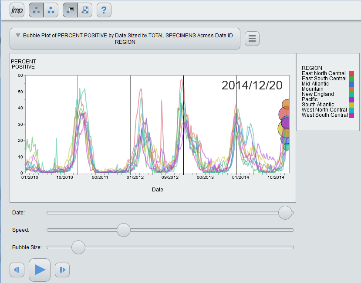Click the Pacific purple legend swatch
The height and width of the screenshot is (283, 361).
point(351,99)
